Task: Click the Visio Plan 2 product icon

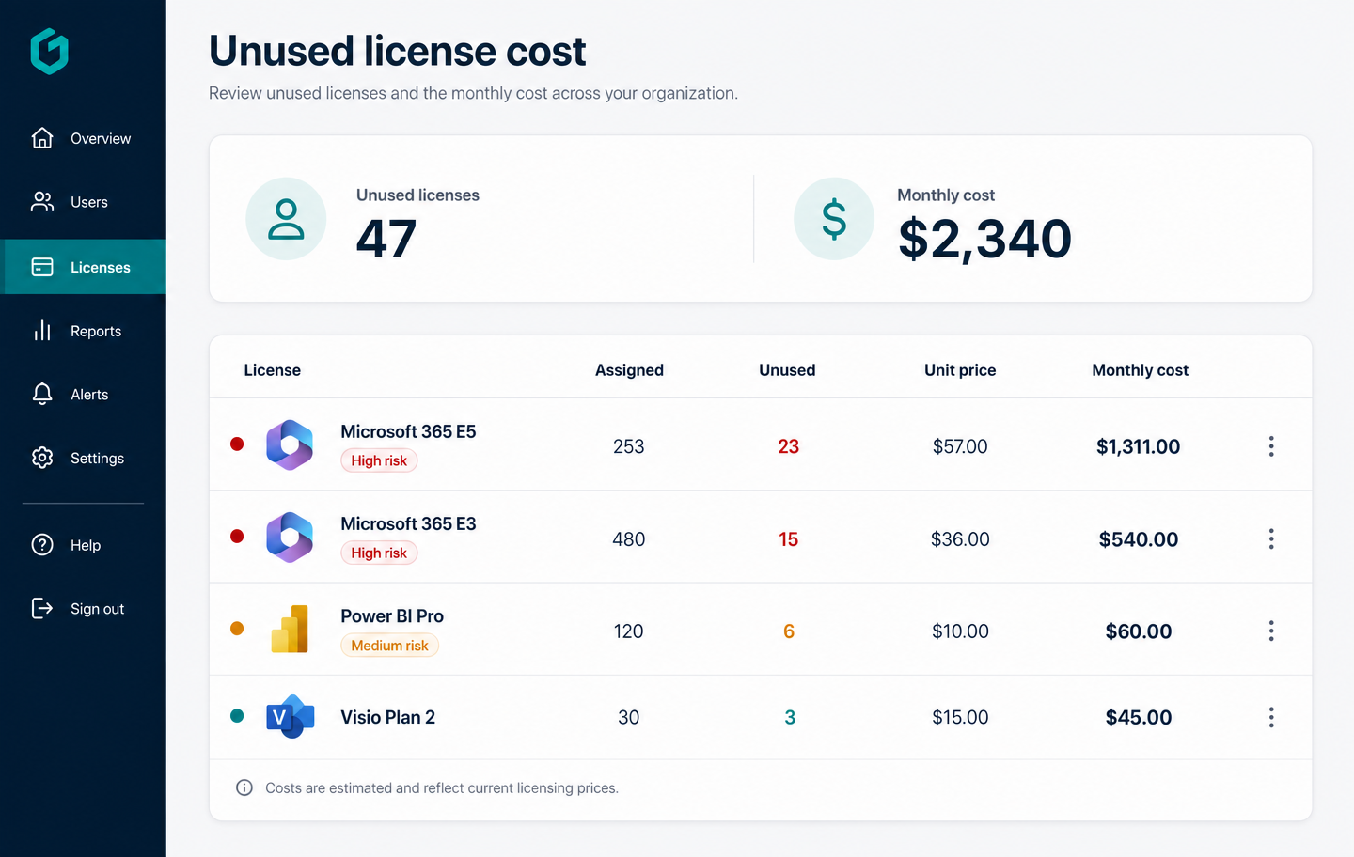Action: pos(290,717)
